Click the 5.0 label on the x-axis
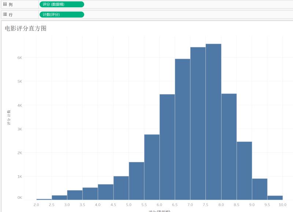The height and width of the screenshot is (212, 293). [129, 205]
